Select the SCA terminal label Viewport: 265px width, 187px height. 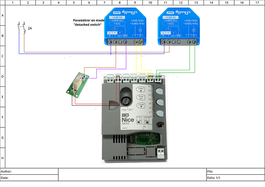[118, 76]
